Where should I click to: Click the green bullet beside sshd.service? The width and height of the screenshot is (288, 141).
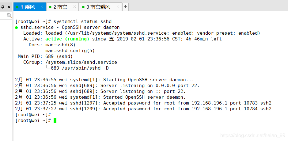pos(17,28)
